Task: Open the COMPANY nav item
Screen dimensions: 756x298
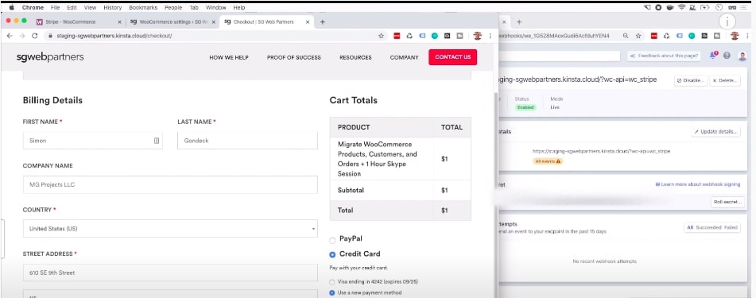Action: [404, 57]
